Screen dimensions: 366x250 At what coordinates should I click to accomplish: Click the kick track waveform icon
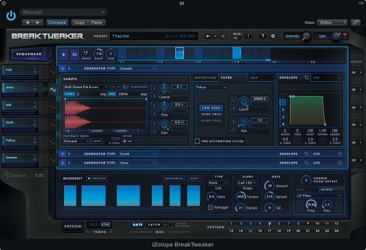tap(52, 72)
